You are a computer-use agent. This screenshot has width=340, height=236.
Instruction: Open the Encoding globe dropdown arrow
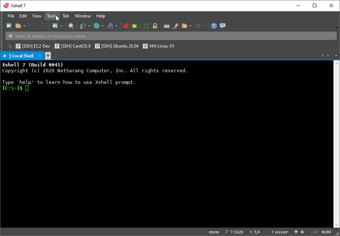(102, 26)
